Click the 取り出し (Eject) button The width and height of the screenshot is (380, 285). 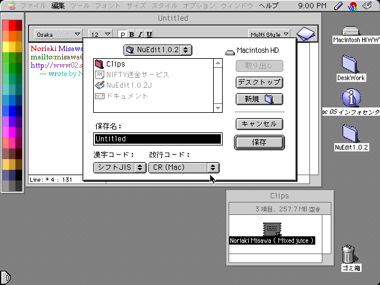(x=259, y=66)
